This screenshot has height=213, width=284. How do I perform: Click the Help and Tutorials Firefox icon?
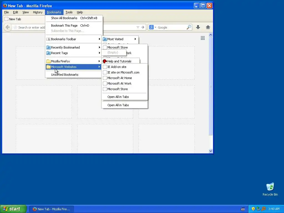coord(105,61)
